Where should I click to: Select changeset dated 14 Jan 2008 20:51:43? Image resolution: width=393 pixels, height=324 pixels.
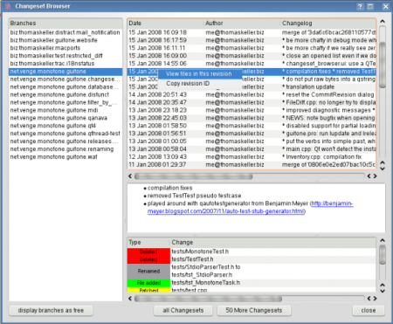(x=252, y=94)
